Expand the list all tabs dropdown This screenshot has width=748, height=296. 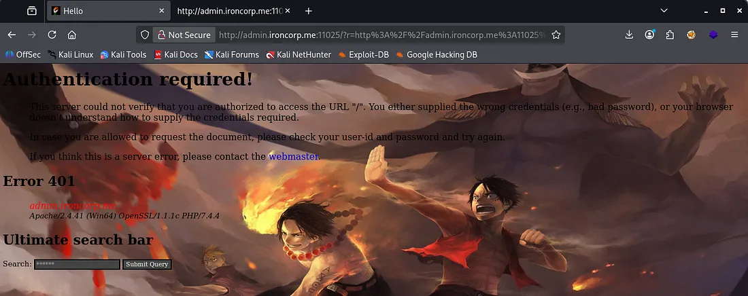point(664,10)
